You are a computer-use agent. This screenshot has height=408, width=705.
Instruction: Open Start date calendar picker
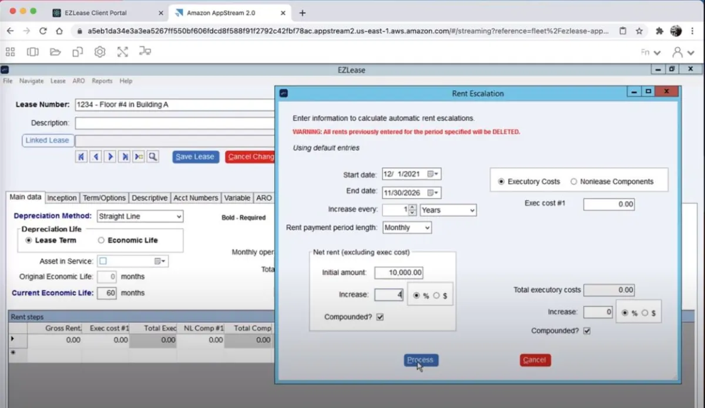pos(434,174)
